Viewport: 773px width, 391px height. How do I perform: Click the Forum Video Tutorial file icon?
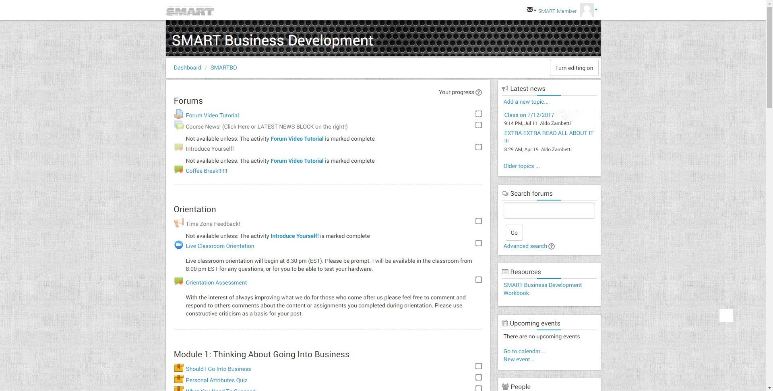(x=178, y=115)
